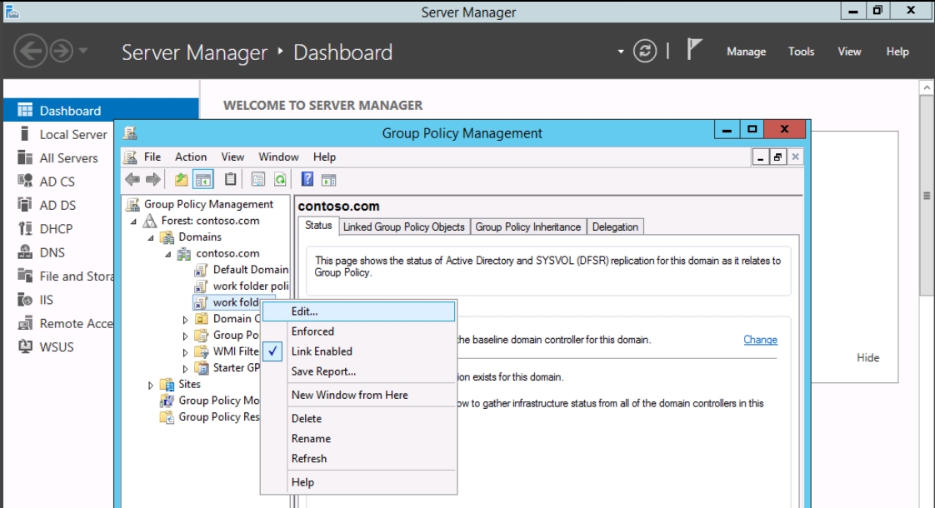935x508 pixels.
Task: Switch to Group Policy Inheritance tab
Action: (527, 227)
